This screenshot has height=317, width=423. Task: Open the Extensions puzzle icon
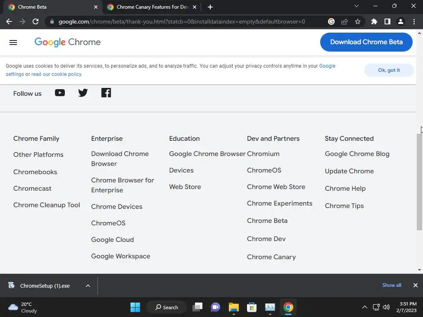coord(374,21)
